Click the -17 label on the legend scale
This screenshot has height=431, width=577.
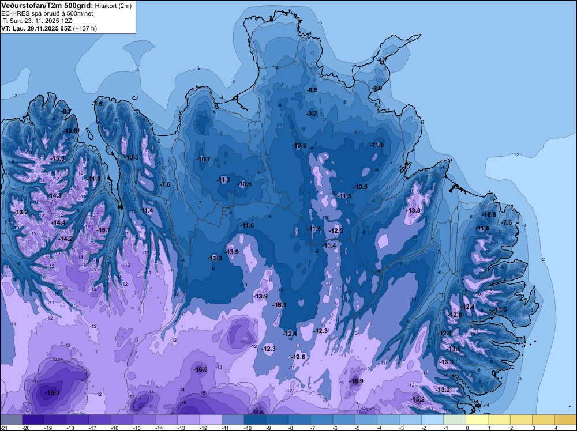(92, 428)
